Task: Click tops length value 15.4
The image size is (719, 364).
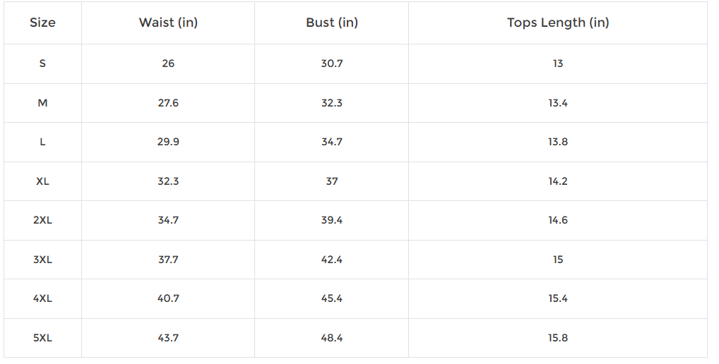Action: click(x=558, y=298)
